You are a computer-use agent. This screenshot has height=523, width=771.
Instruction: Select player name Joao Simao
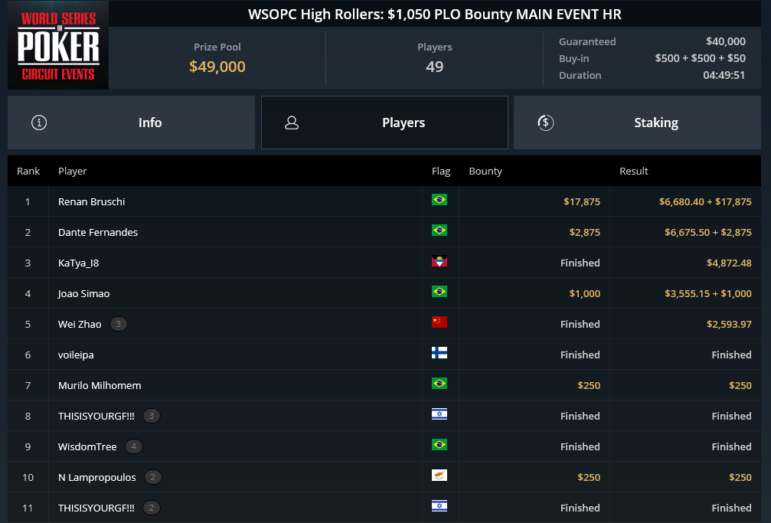click(83, 294)
